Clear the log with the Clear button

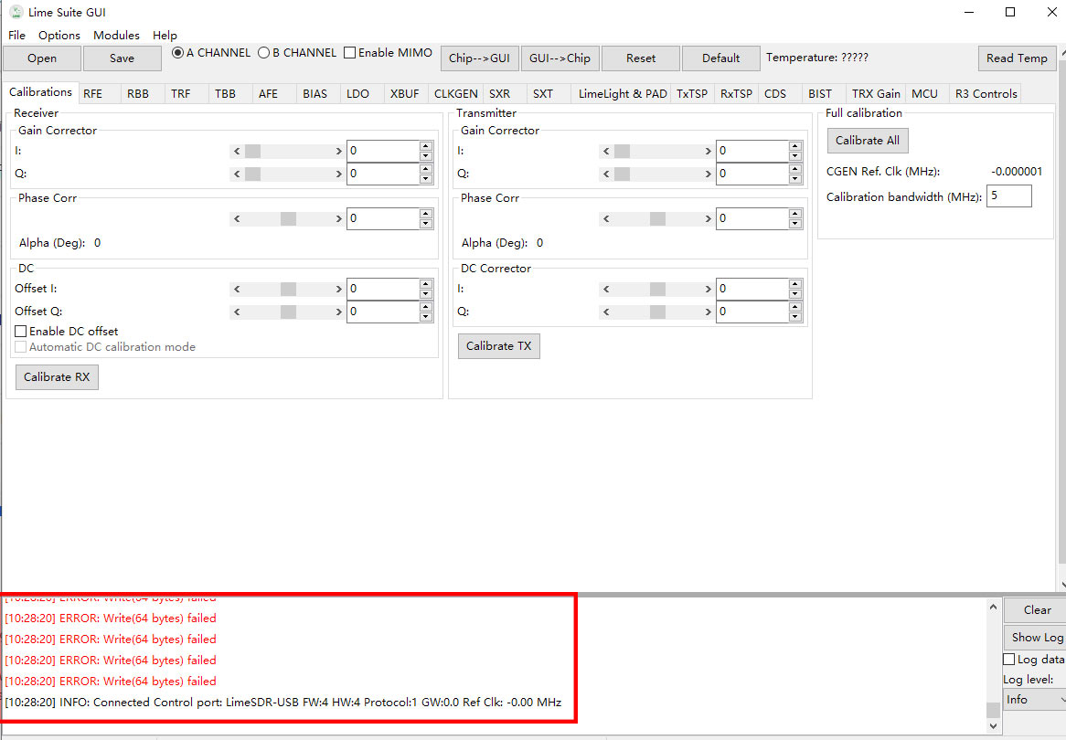1038,610
